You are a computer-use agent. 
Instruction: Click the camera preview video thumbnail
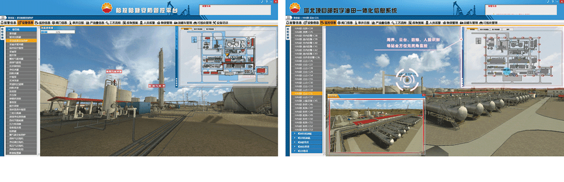(x=376, y=126)
